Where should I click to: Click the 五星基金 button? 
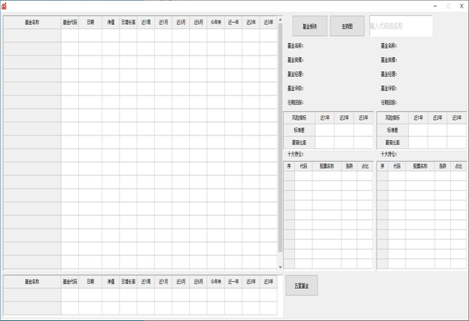click(302, 286)
